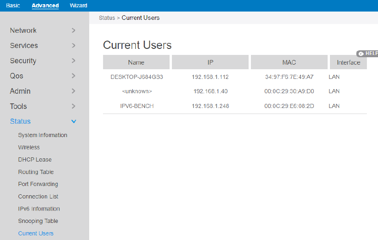Open the Wizard tab

(79, 6)
